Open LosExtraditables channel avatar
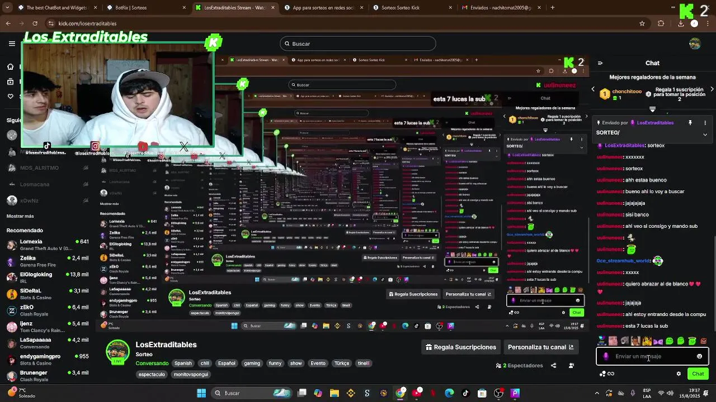Image resolution: width=716 pixels, height=402 pixels. coord(117,352)
